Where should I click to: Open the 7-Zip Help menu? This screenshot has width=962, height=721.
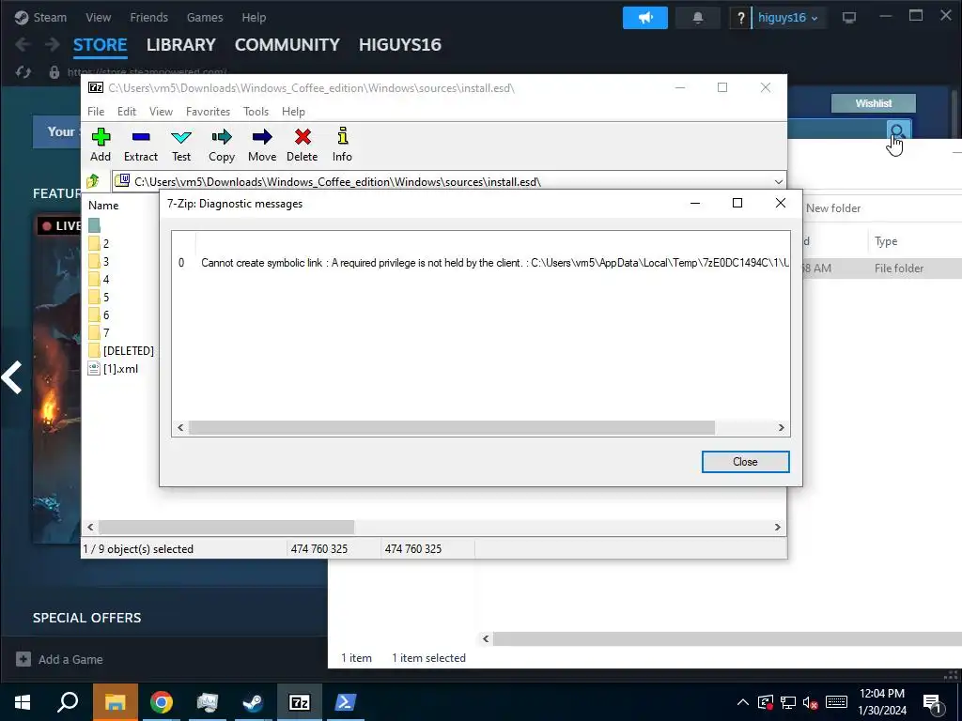pyautogui.click(x=293, y=112)
